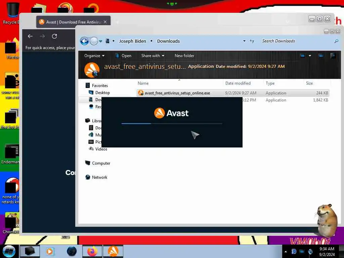Select avast_free_antivirus_setup_online.exe file
The height and width of the screenshot is (258, 344).
pos(233,93)
